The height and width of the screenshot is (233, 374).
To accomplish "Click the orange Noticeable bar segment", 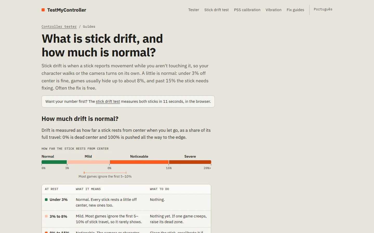I will coord(139,162).
